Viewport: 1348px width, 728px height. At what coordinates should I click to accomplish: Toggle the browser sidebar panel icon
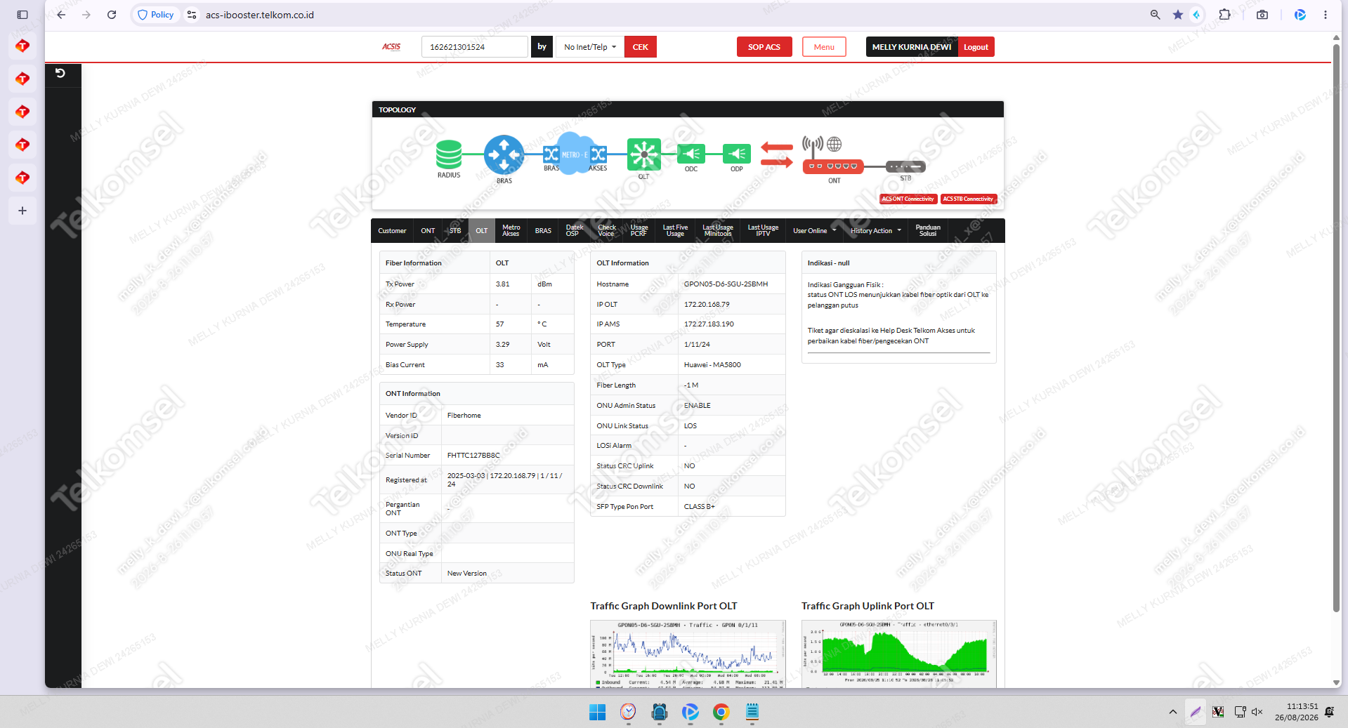[22, 15]
